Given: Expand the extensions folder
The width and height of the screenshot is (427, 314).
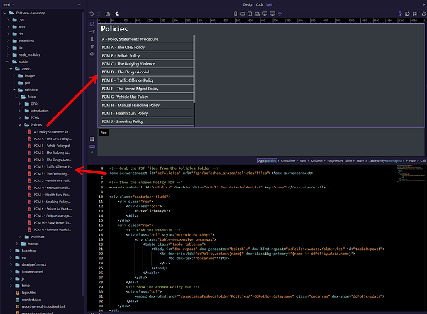Looking at the screenshot, I should tap(8, 41).
